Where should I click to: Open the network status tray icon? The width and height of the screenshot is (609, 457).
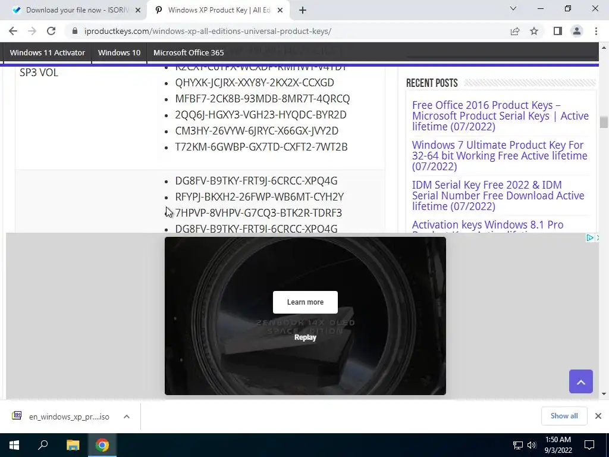click(518, 445)
